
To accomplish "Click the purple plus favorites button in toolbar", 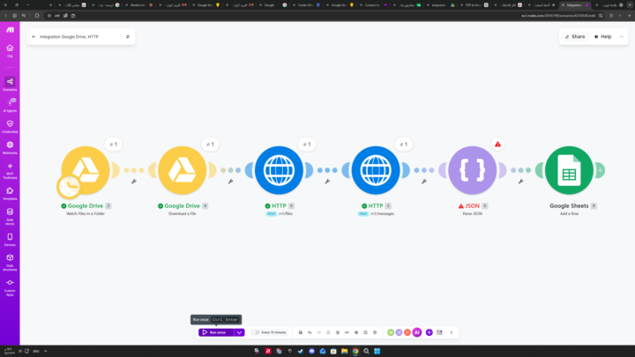I will tap(430, 332).
